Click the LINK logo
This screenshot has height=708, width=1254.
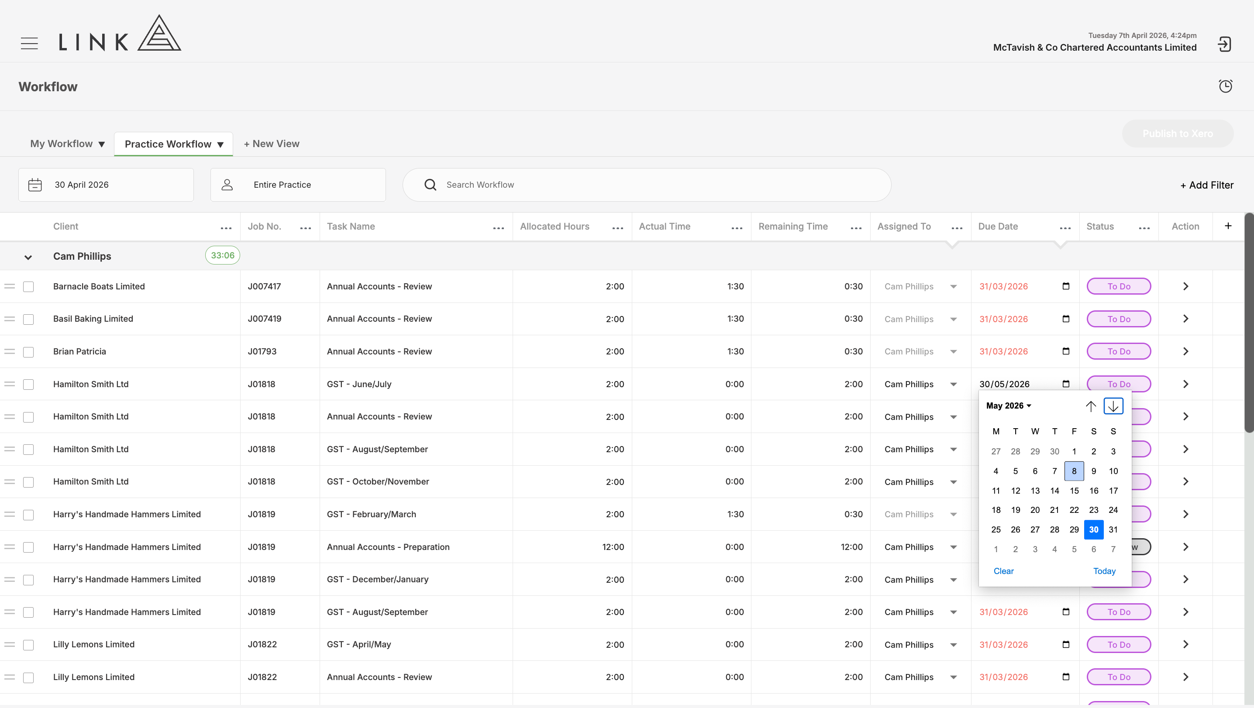[120, 33]
